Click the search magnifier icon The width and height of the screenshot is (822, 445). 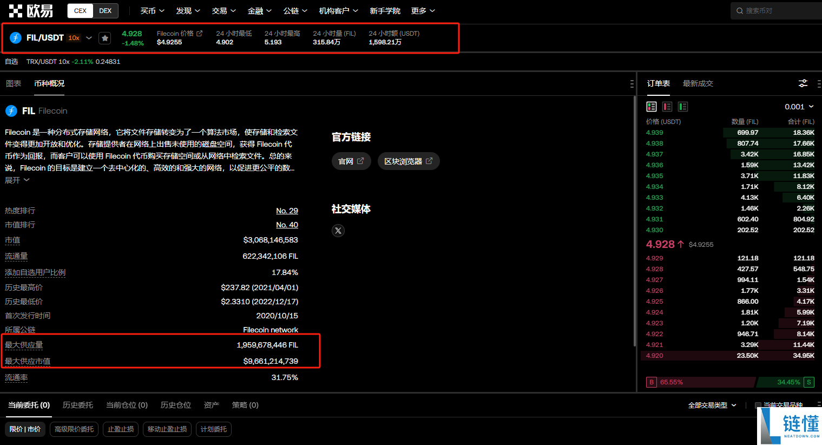740,11
